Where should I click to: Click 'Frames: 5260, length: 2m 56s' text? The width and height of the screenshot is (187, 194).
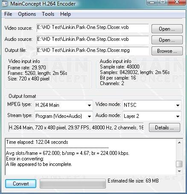click(x=38, y=73)
